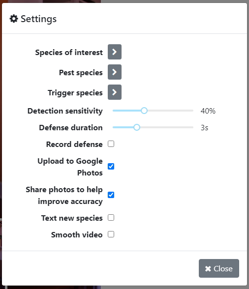Turn on the Smooth video checkbox

tap(111, 234)
